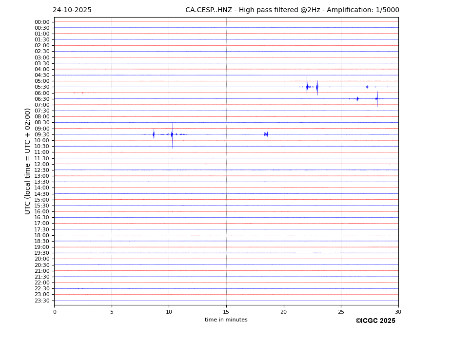This screenshot has width=452, height=339.
Task: Click the 24-10-2025 date label
Action: [72, 10]
